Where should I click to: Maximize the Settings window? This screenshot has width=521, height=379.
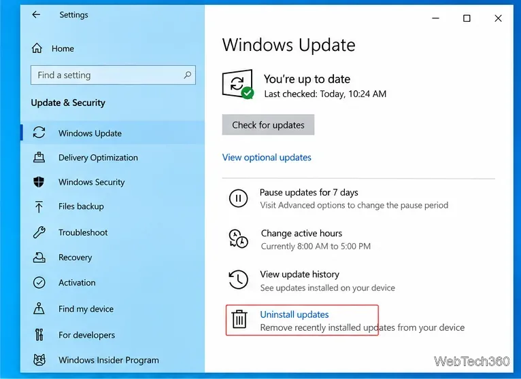pyautogui.click(x=467, y=18)
